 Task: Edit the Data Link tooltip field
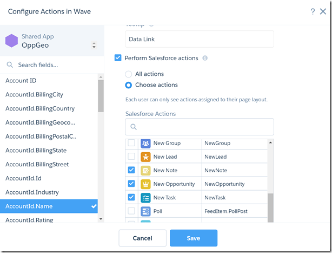point(199,39)
